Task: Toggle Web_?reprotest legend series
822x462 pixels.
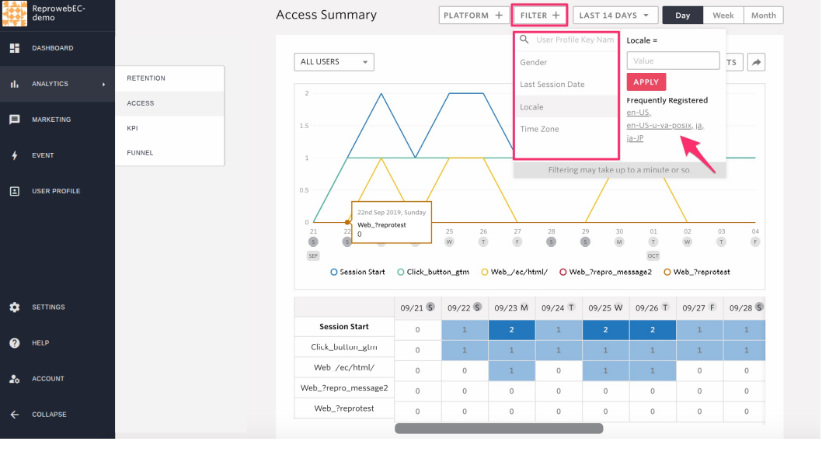Action: coord(697,272)
